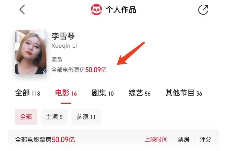Switch to the 全部 118 tab
Image resolution: width=227 pixels, height=151 pixels.
pos(28,93)
